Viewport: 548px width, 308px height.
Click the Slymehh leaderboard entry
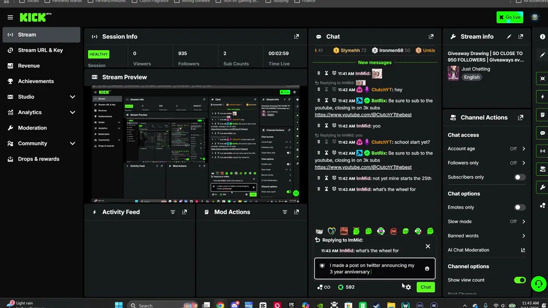(x=350, y=50)
